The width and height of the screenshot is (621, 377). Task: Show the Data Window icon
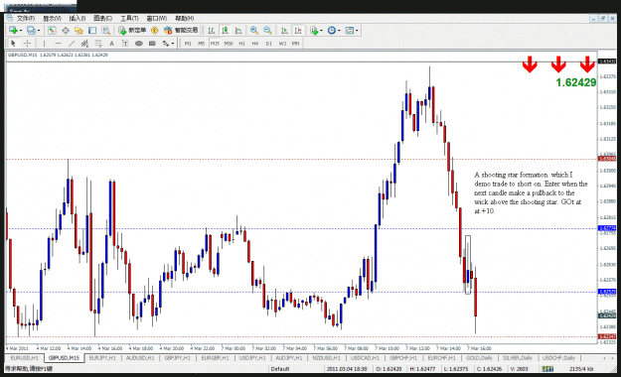pyautogui.click(x=66, y=30)
